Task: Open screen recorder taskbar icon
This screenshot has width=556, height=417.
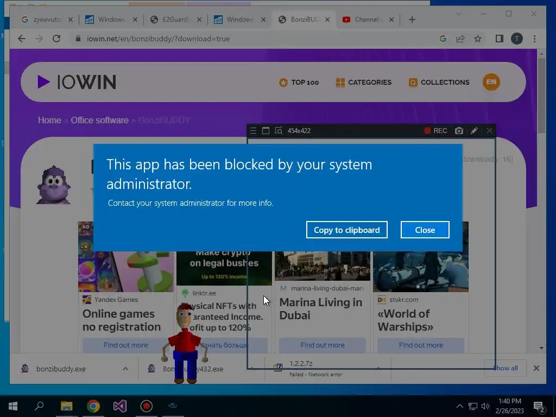Action: [147, 406]
